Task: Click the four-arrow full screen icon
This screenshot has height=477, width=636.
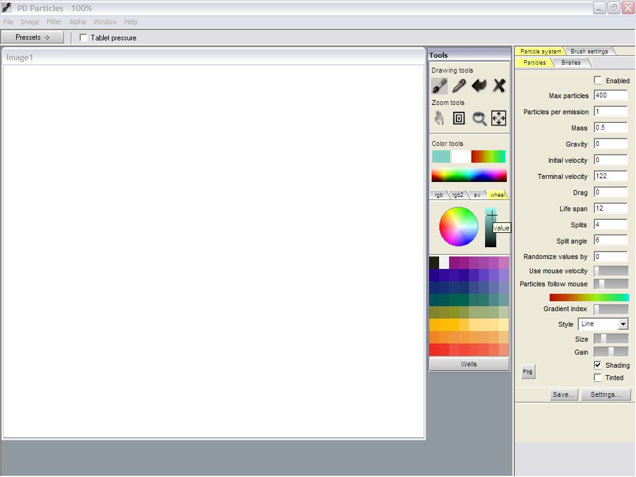Action: coord(499,118)
